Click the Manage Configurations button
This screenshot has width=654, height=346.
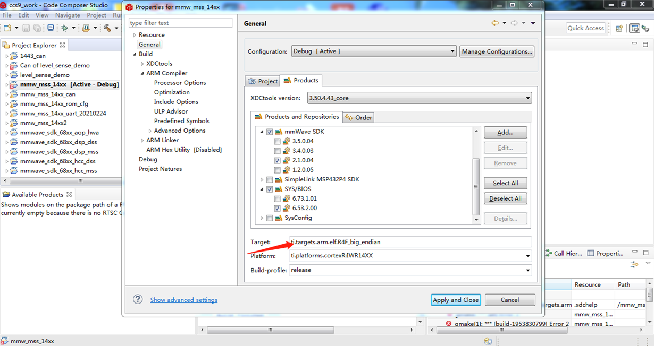coord(497,51)
